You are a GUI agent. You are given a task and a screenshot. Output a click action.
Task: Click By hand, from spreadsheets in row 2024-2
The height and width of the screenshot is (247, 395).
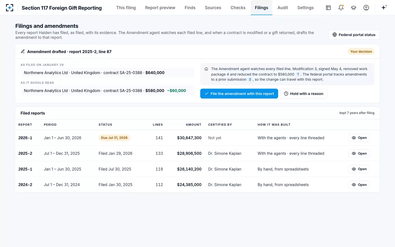tap(283, 185)
